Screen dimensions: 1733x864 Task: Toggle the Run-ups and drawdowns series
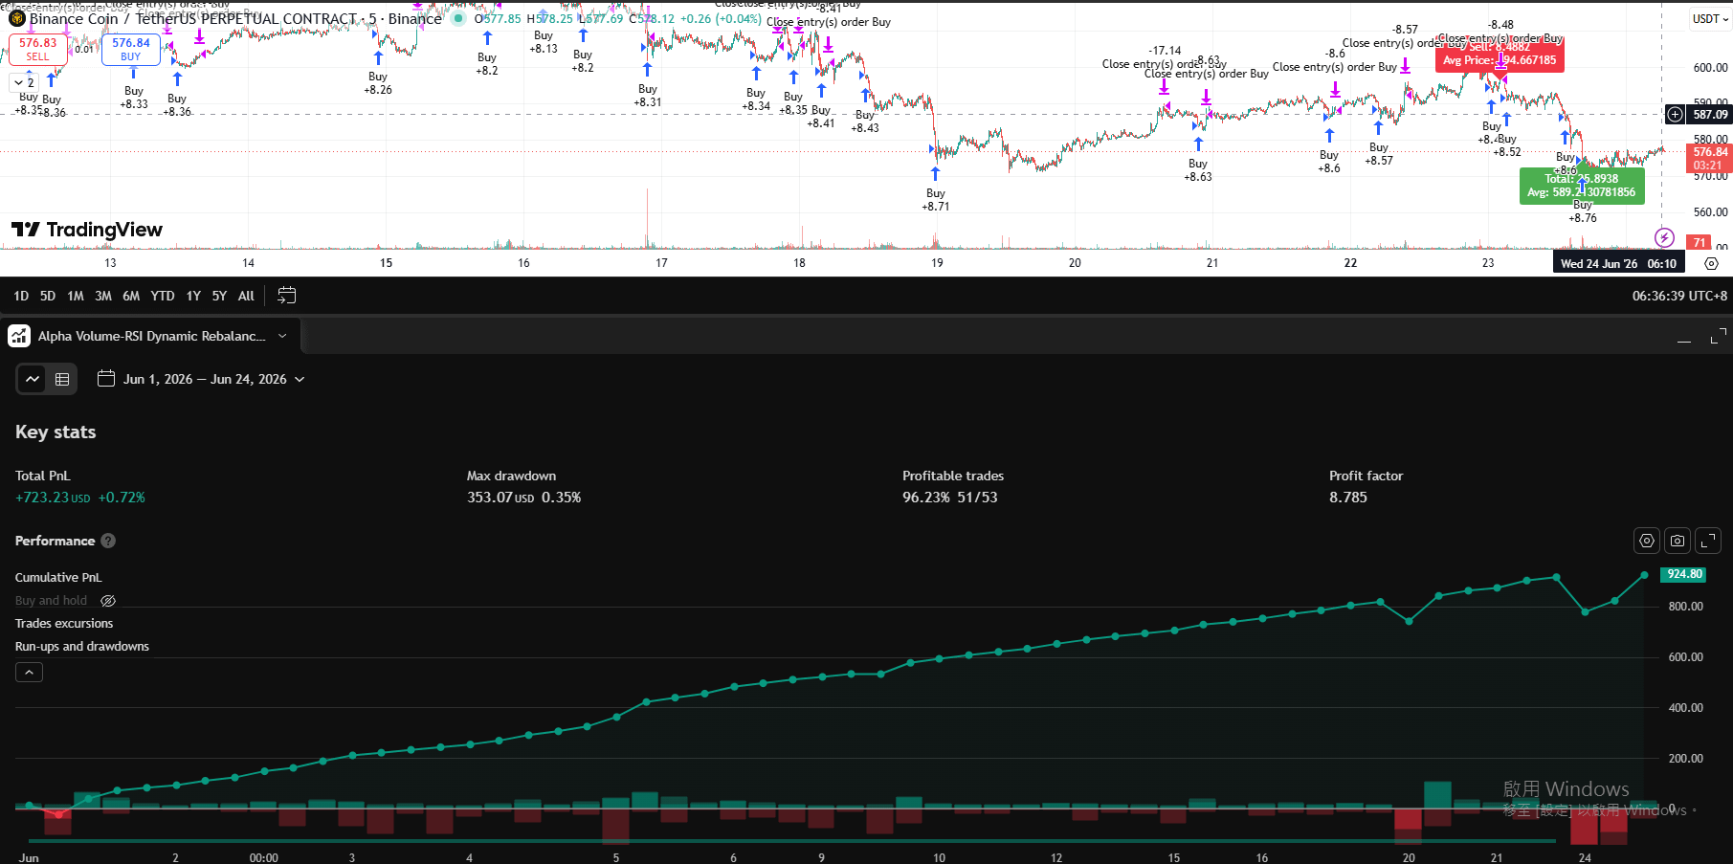pos(82,646)
